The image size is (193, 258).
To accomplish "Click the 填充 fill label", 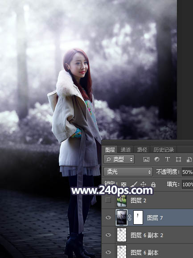I will (x=173, y=184).
